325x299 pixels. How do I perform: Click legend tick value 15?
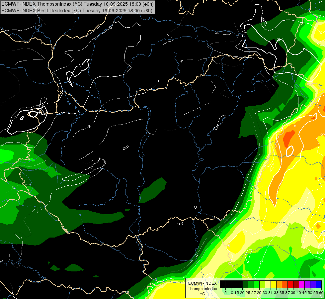pyautogui.click(x=237, y=293)
